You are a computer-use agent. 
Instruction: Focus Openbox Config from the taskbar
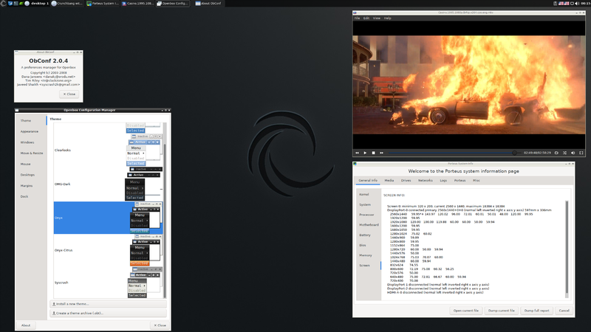(x=173, y=4)
